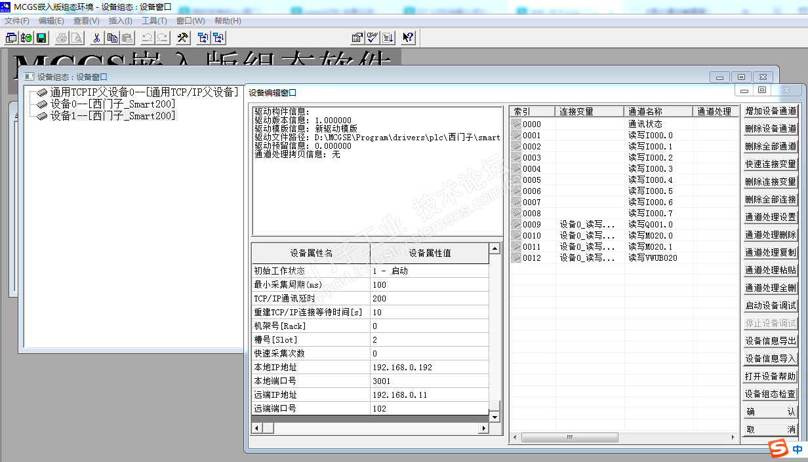
Task: Click the paste clipboard icon
Action: pos(127,38)
